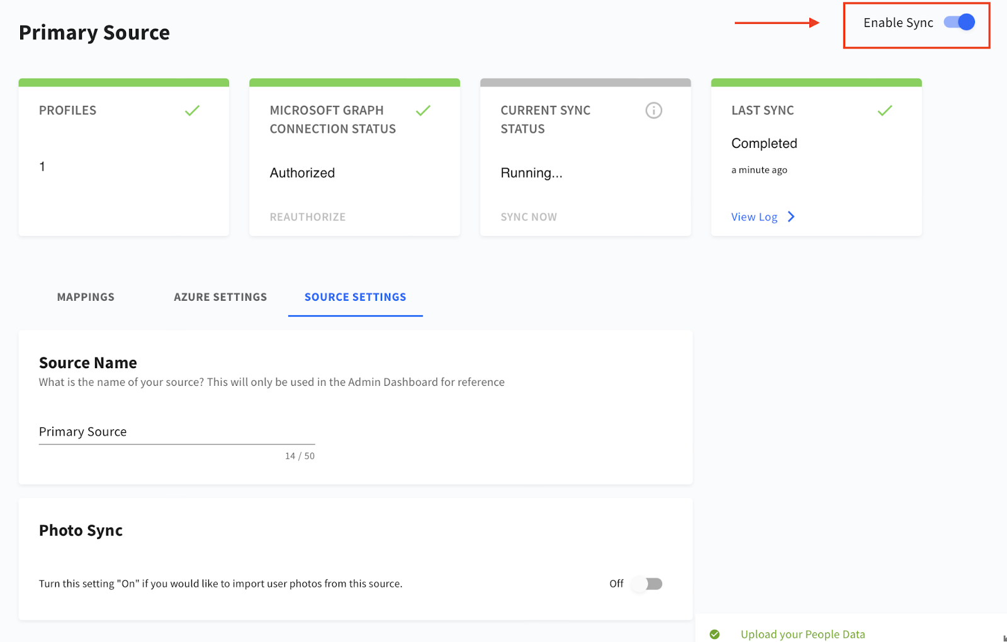
Task: Open the Mappings tab
Action: [x=86, y=297]
